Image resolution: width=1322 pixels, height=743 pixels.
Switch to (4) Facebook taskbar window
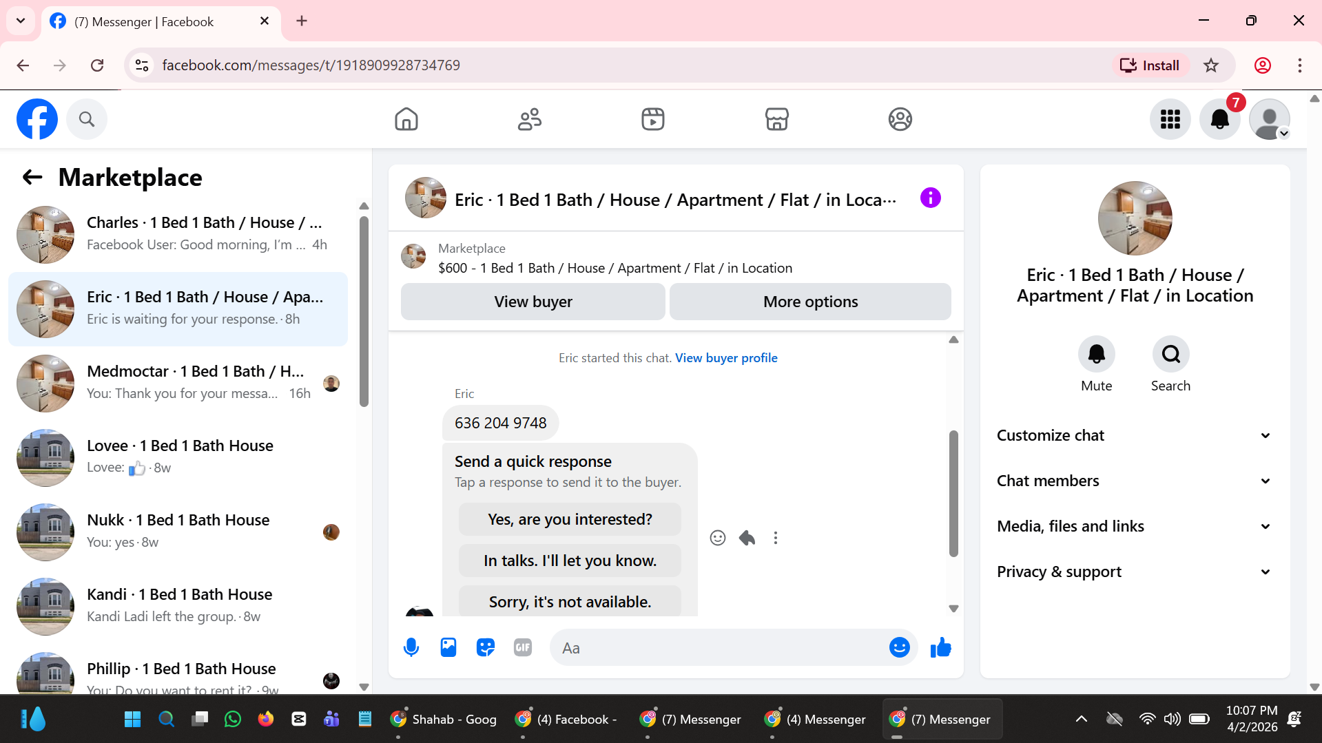[x=567, y=720]
